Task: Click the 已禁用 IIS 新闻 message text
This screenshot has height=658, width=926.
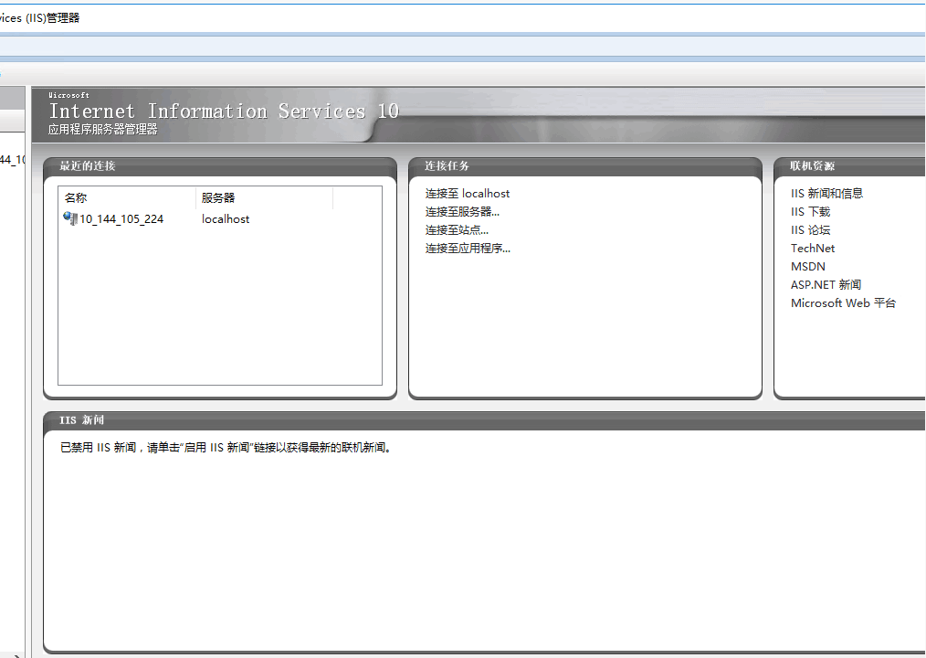Action: point(226,448)
